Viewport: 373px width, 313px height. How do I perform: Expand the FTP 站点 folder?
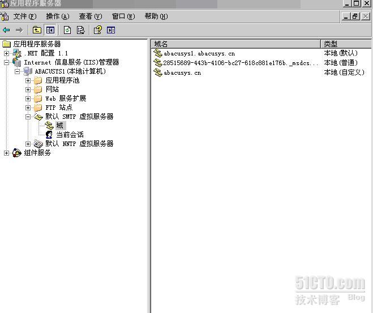click(x=28, y=108)
